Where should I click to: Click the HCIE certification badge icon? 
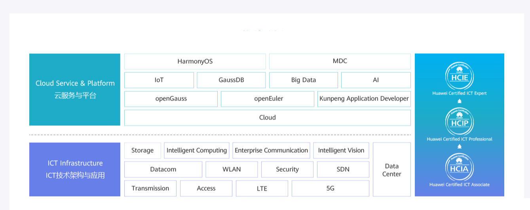click(x=460, y=77)
